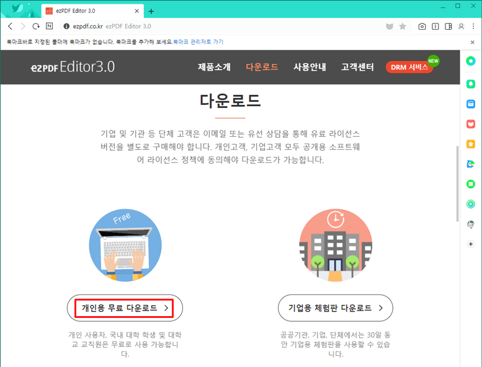Click the page vertical scrollbar
The image size is (482, 367).
457,183
